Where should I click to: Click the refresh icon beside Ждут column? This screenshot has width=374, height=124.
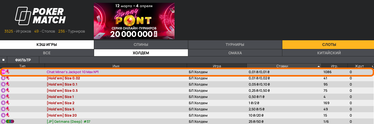click(372, 66)
